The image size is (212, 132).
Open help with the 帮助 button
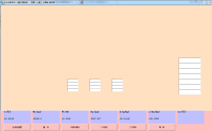point(162,127)
